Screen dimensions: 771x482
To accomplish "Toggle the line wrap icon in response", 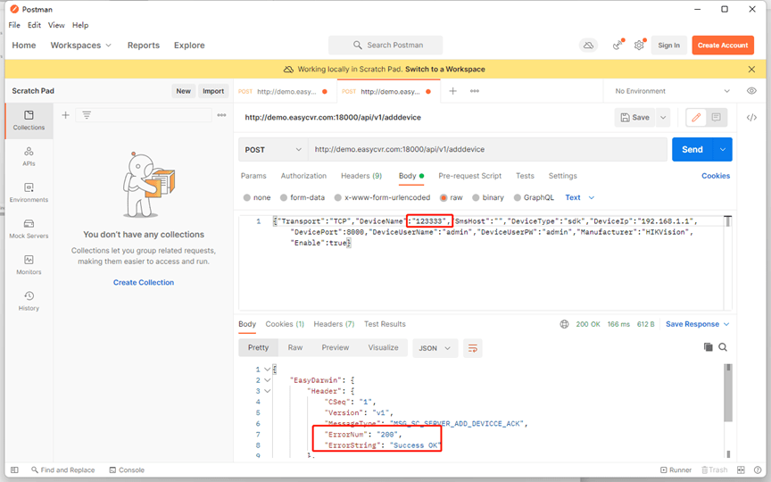I will [x=473, y=348].
